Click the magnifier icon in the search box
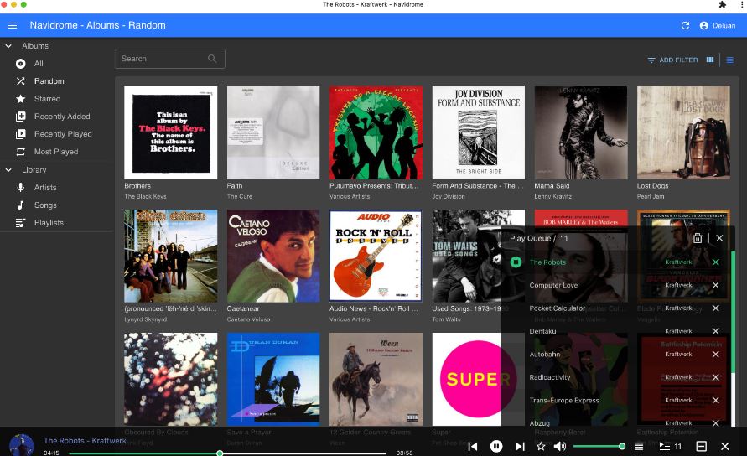 tap(212, 59)
